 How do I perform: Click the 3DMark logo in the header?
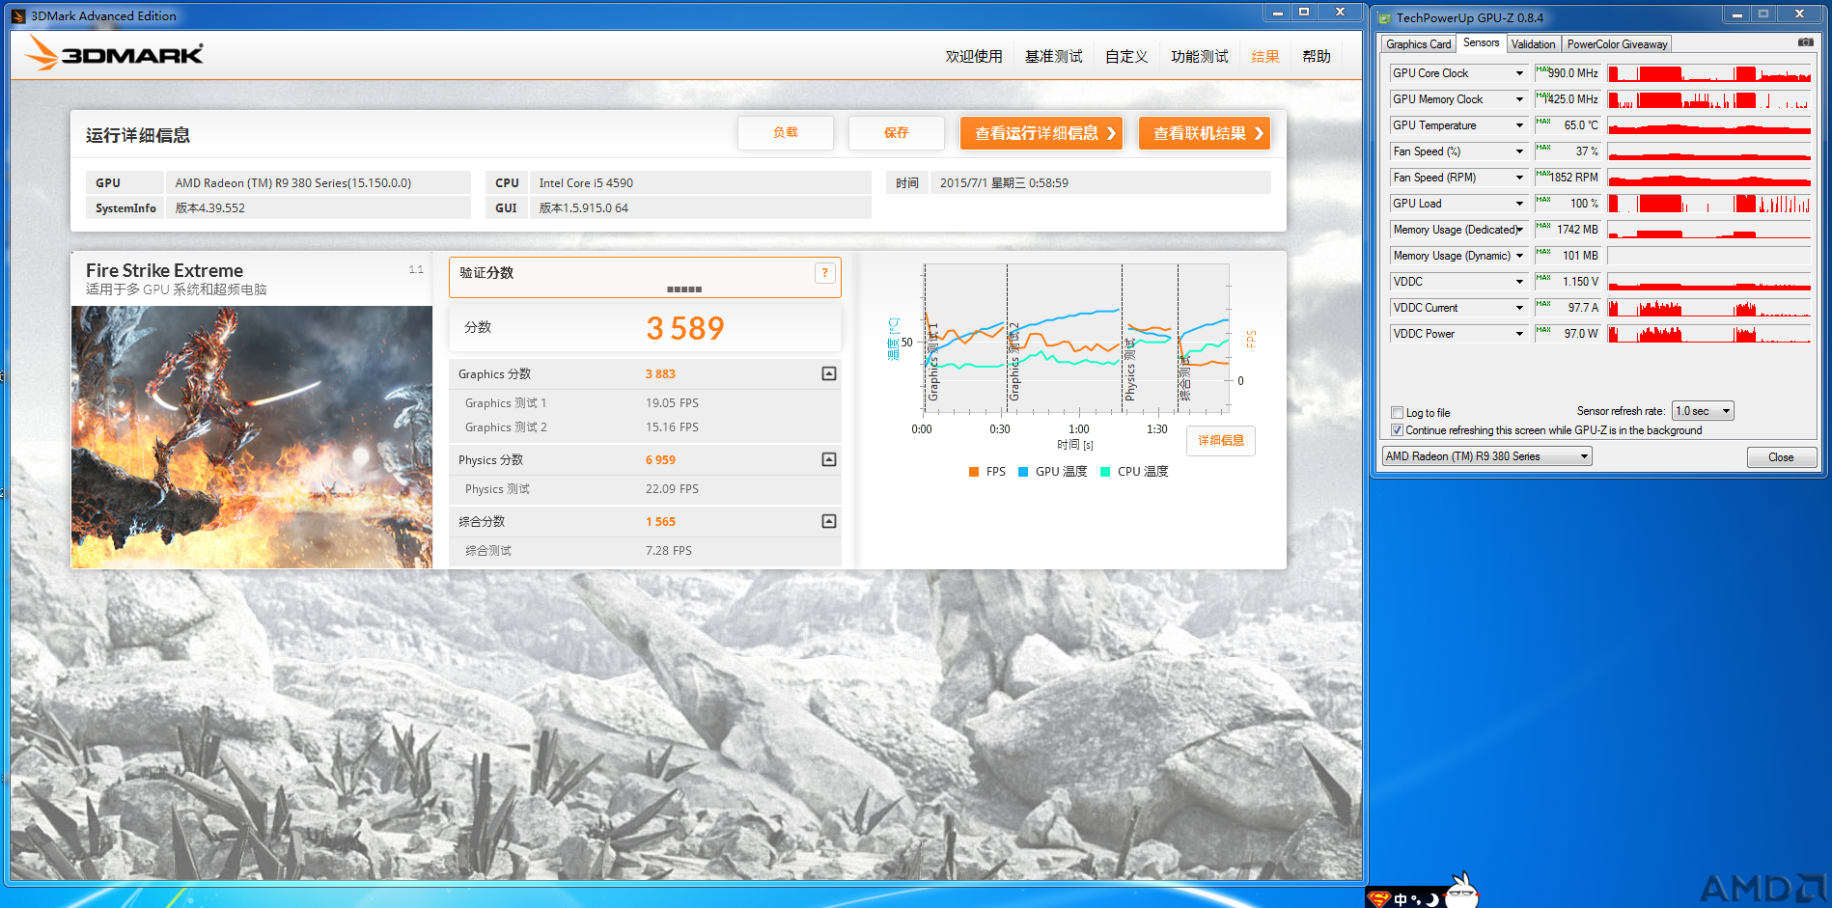(x=114, y=53)
